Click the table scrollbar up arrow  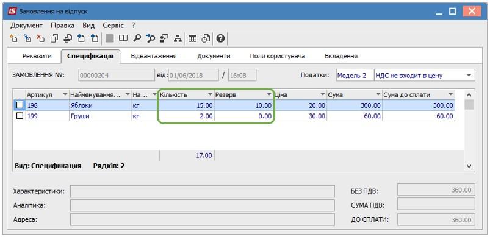pyautogui.click(x=469, y=95)
